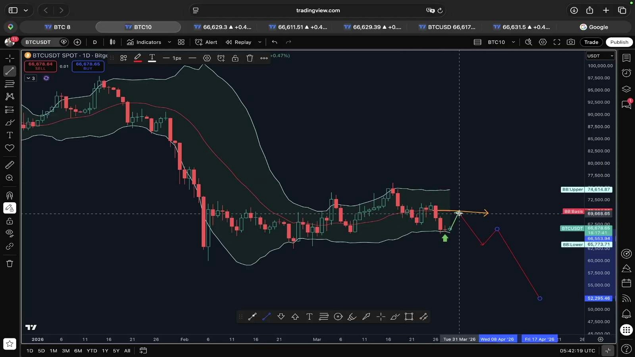This screenshot has height=357, width=635.
Task: Open the layout setup icon
Action: 478,42
